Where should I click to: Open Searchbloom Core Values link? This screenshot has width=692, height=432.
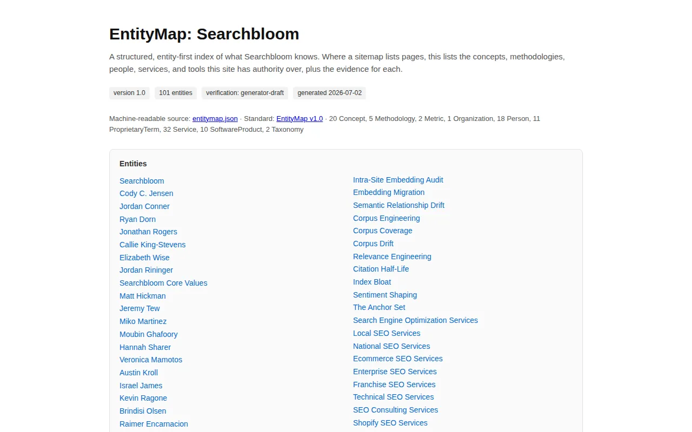(x=163, y=283)
